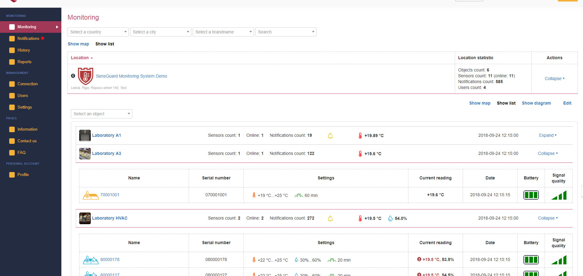Open the Select a brandname dropdown

coord(223,32)
